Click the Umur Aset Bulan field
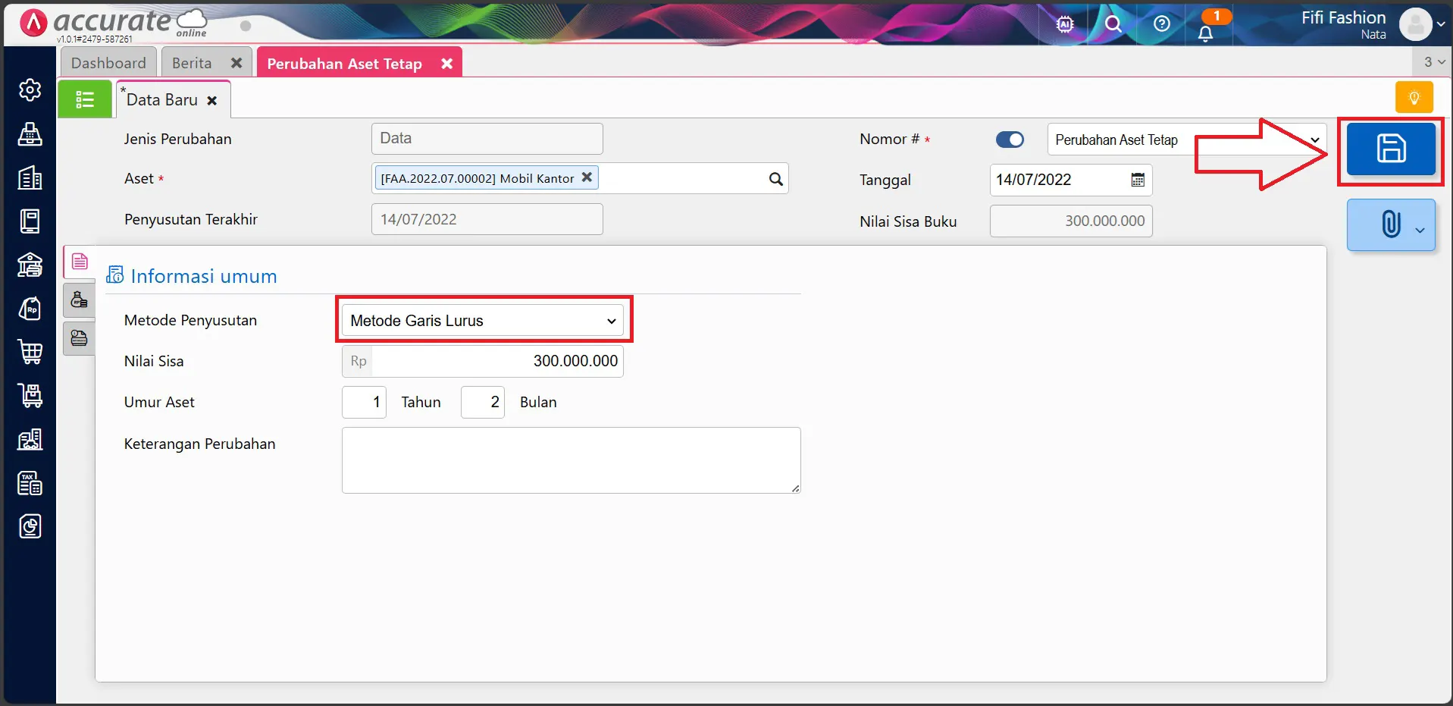 click(483, 402)
